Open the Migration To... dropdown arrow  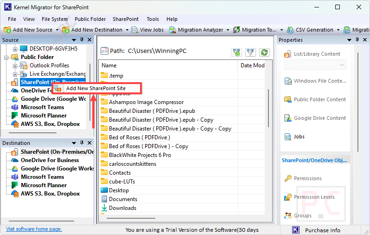pyautogui.click(x=281, y=30)
